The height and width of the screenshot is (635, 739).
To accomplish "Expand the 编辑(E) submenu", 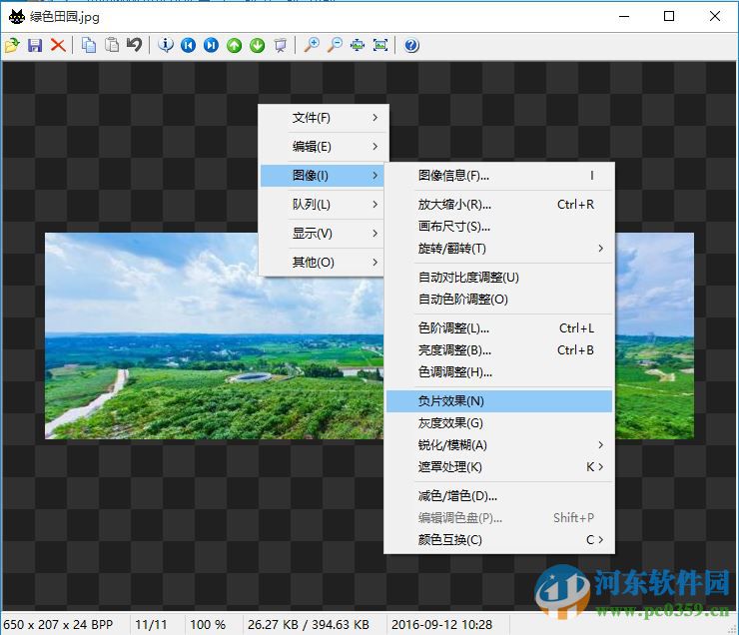I will (324, 147).
